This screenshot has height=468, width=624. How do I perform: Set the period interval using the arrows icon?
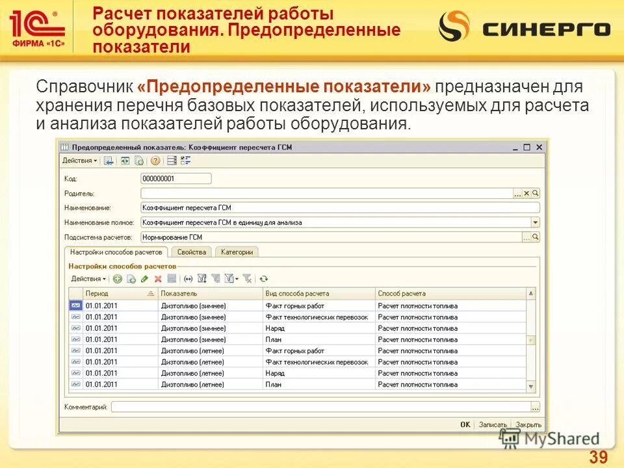[x=189, y=278]
